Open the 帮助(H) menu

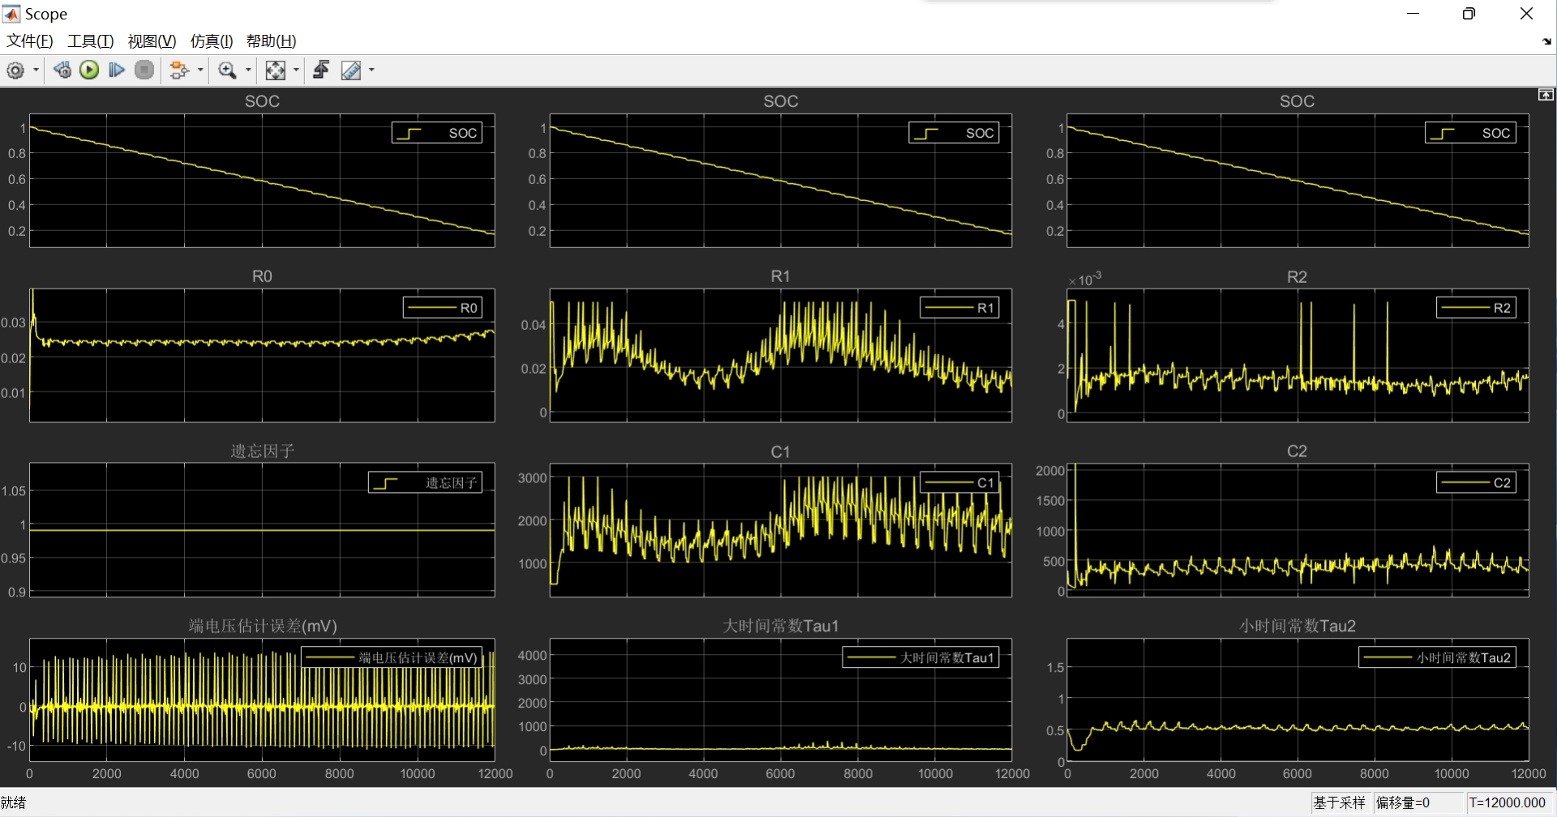(x=272, y=41)
